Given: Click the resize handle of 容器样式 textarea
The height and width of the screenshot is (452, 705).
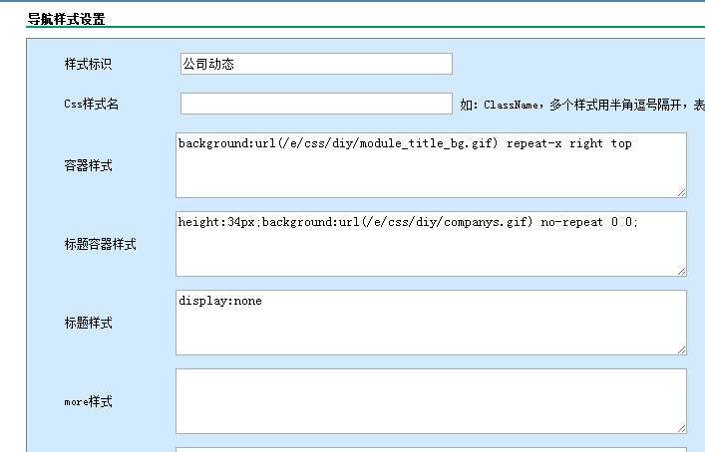Looking at the screenshot, I should coord(681,192).
